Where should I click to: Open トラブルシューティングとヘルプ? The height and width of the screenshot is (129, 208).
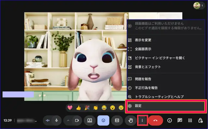click(166, 97)
